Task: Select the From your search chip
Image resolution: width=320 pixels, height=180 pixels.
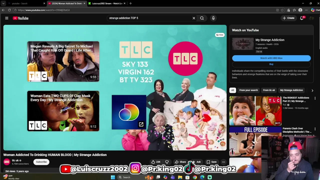Action: [248, 90]
